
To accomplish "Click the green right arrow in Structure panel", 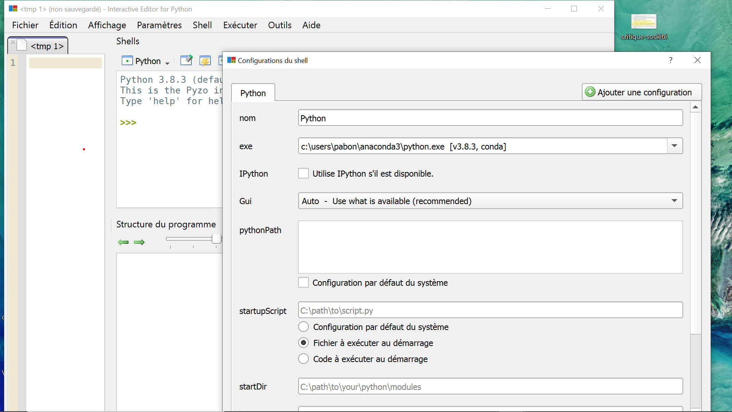I will click(139, 242).
